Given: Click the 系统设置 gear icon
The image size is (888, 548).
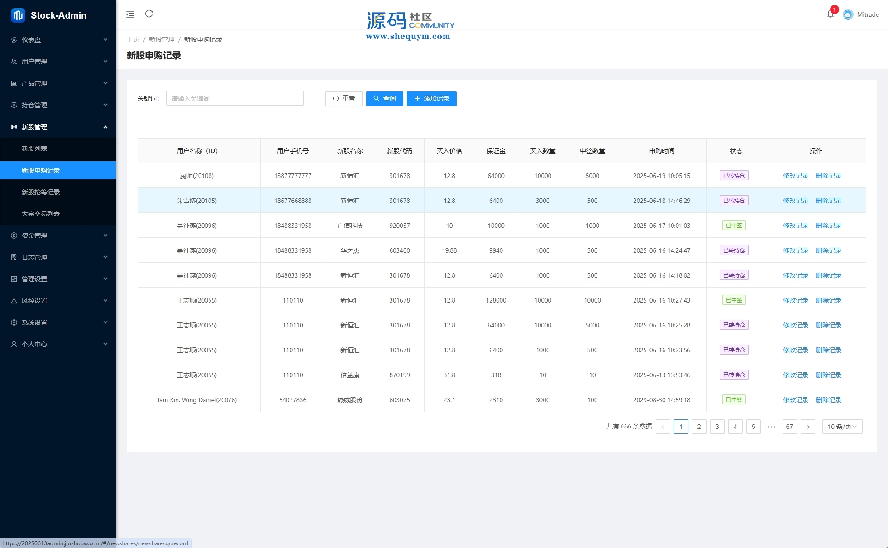Looking at the screenshot, I should pos(14,322).
